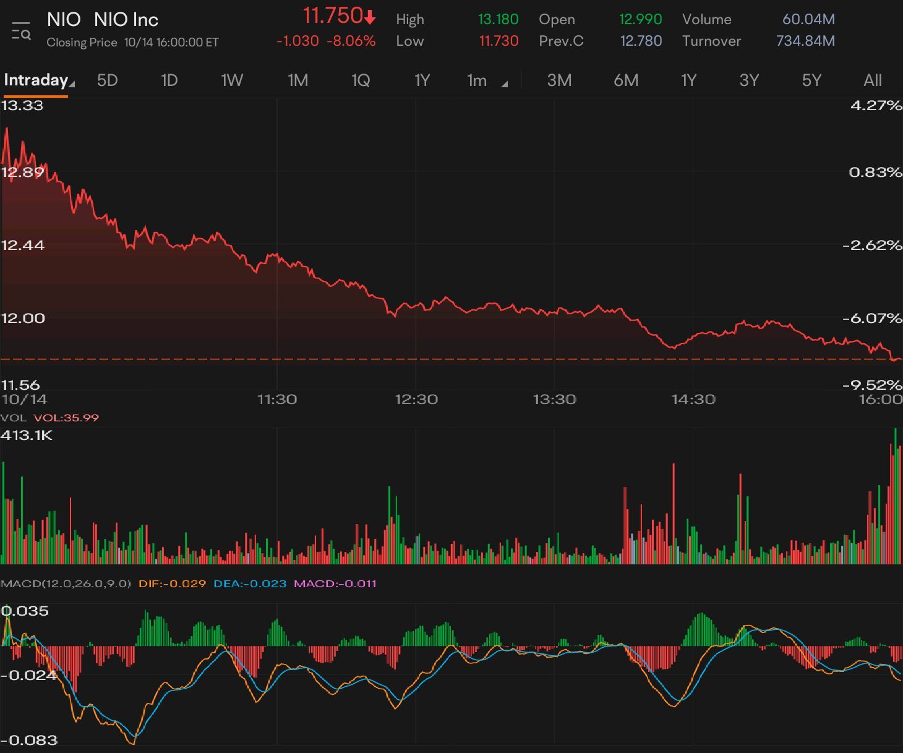Switch to the 1W chart tab
The height and width of the screenshot is (753, 903).
click(232, 80)
